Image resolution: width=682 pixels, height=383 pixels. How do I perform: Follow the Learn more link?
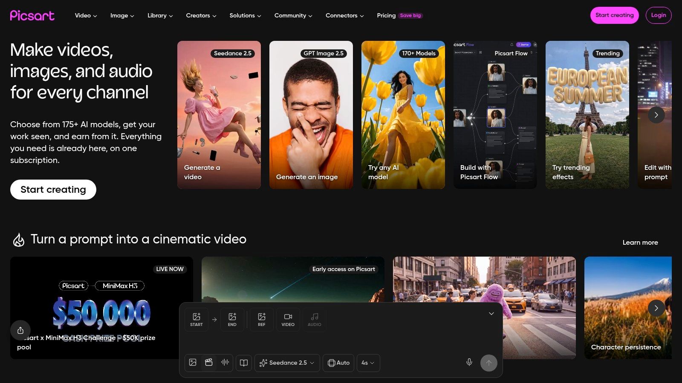[x=640, y=243]
